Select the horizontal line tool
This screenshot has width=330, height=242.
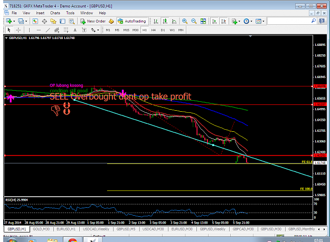pyautogui.click(x=39, y=30)
